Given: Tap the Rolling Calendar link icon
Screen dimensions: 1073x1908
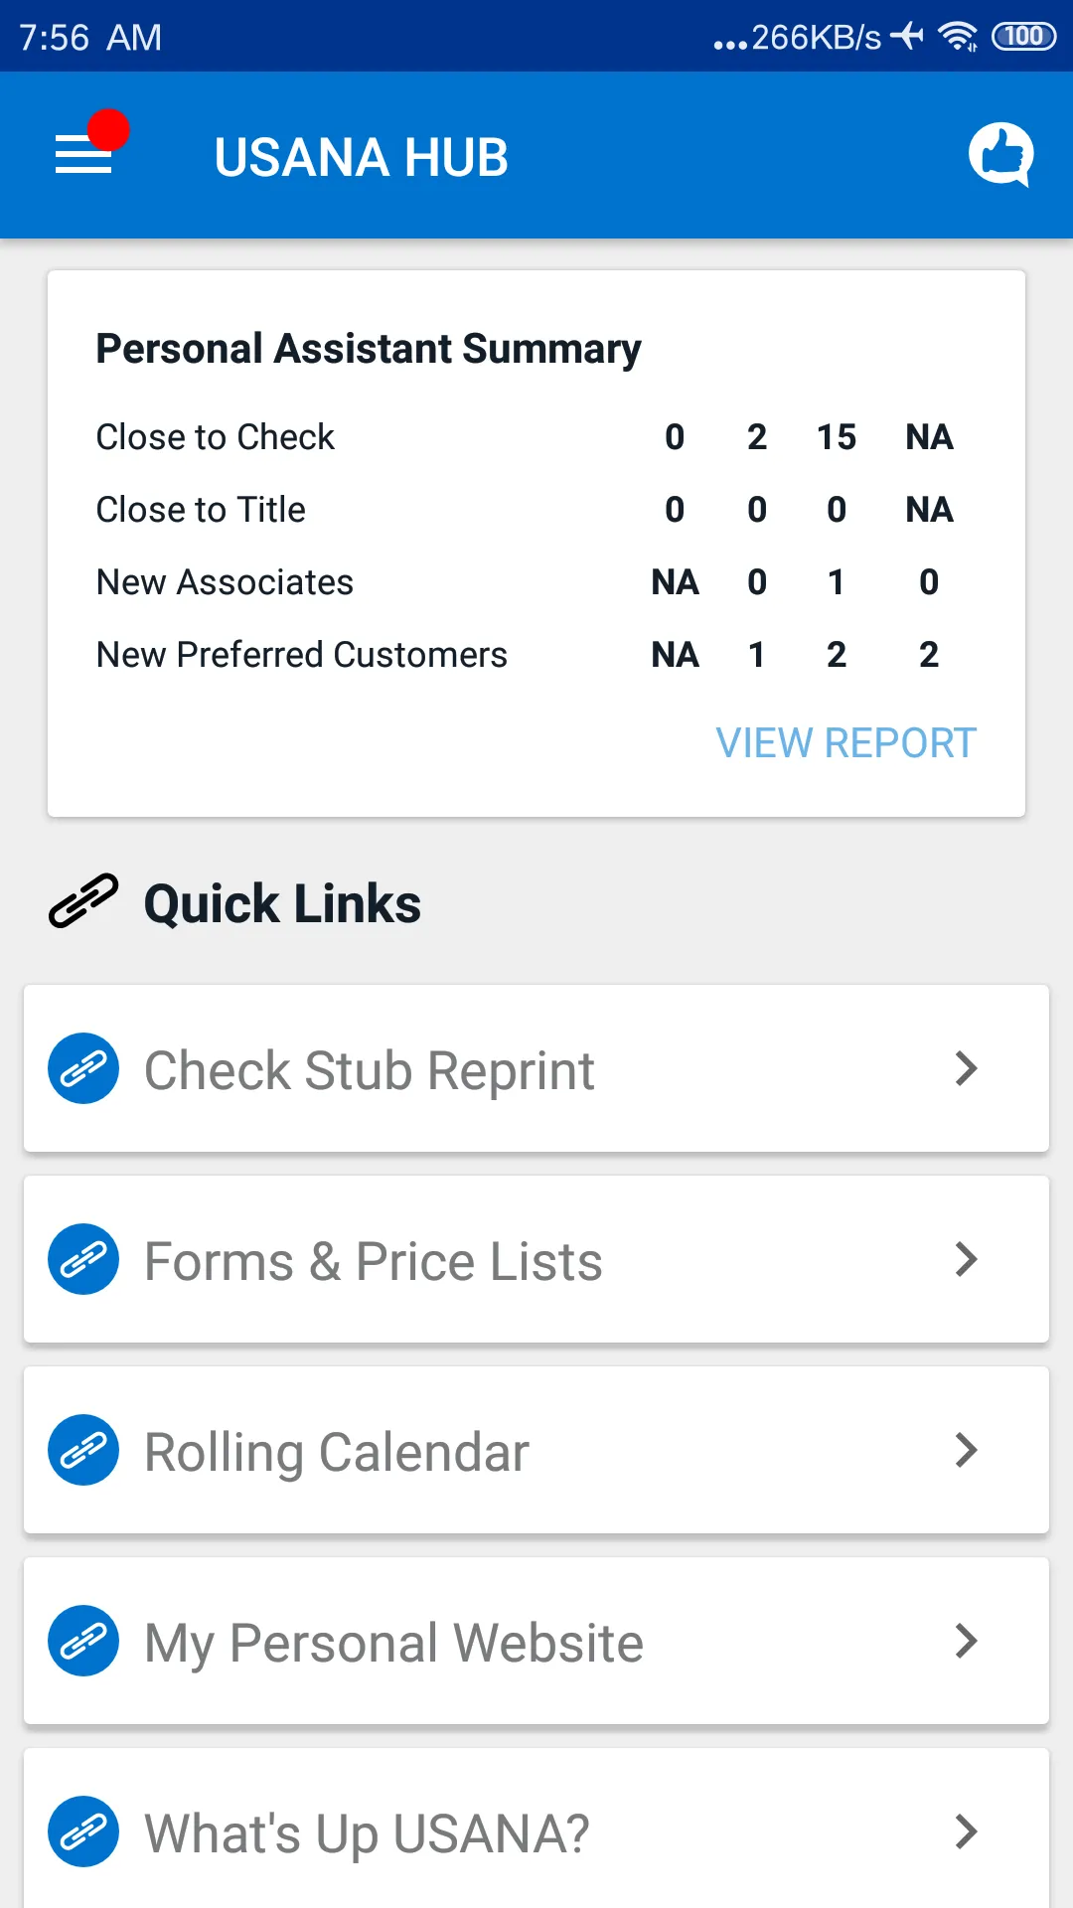Looking at the screenshot, I should (83, 1450).
